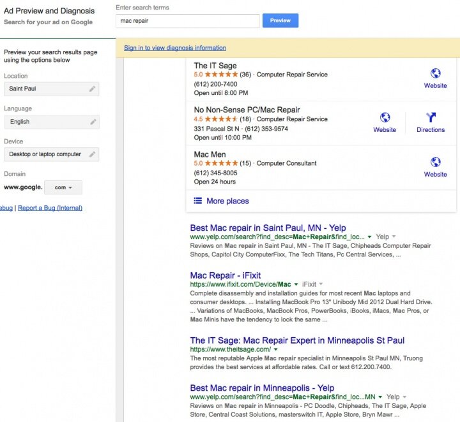Open Best Mac repair in Minneapolis - Yelp result
The image size is (460, 422).
pyautogui.click(x=262, y=388)
